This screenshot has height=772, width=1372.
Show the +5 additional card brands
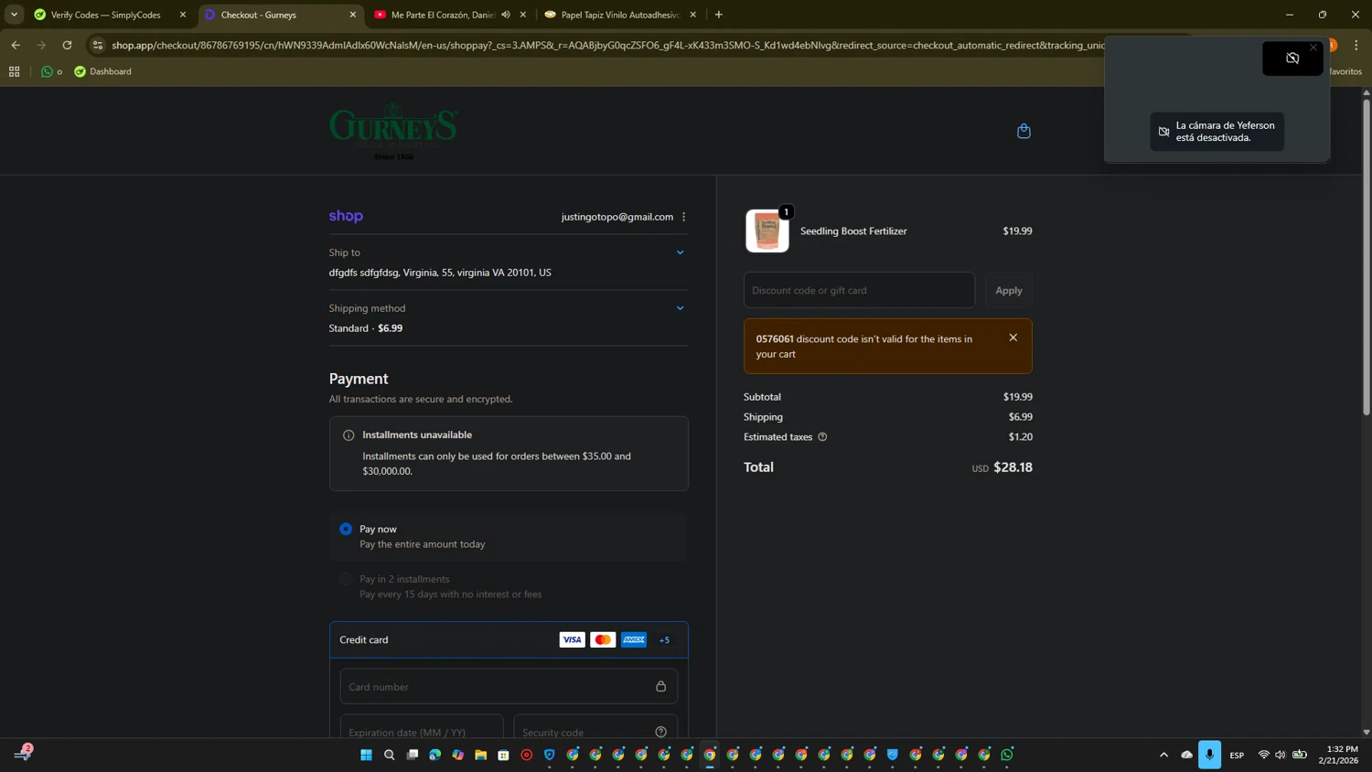coord(664,640)
